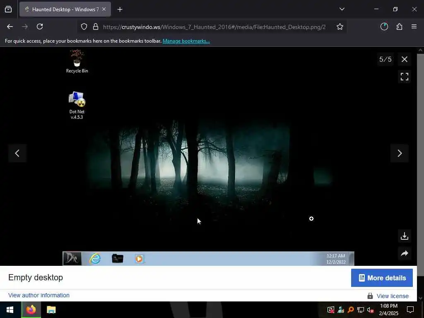This screenshot has width=424, height=318.
Task: View site security lock information
Action: (x=96, y=26)
